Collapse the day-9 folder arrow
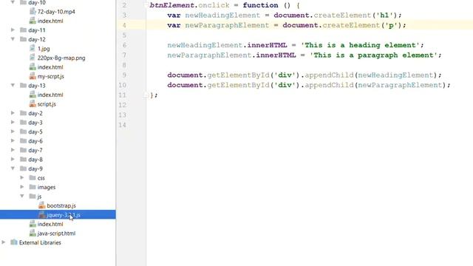This screenshot has width=473, height=266. pyautogui.click(x=13, y=168)
